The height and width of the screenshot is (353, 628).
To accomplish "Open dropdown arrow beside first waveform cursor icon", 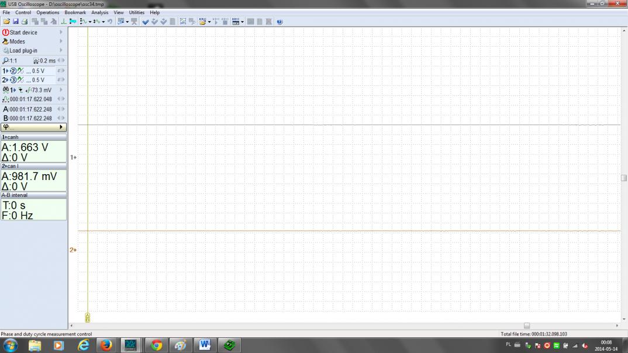I will [x=90, y=22].
